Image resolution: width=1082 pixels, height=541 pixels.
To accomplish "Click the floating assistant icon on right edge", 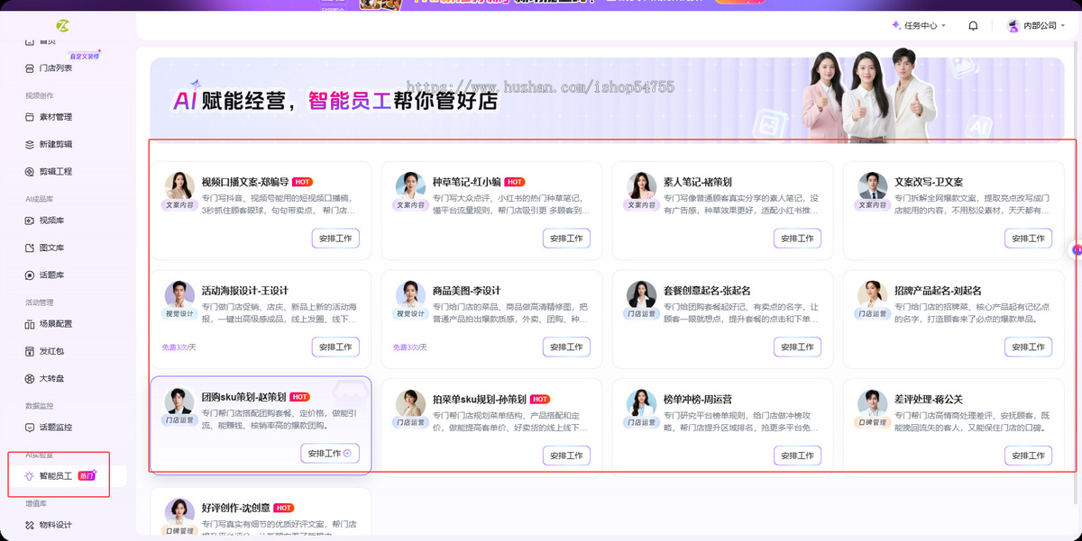I will point(1076,249).
